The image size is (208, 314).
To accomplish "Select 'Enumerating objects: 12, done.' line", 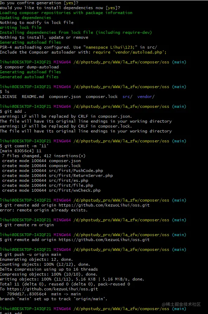I will (37, 259).
